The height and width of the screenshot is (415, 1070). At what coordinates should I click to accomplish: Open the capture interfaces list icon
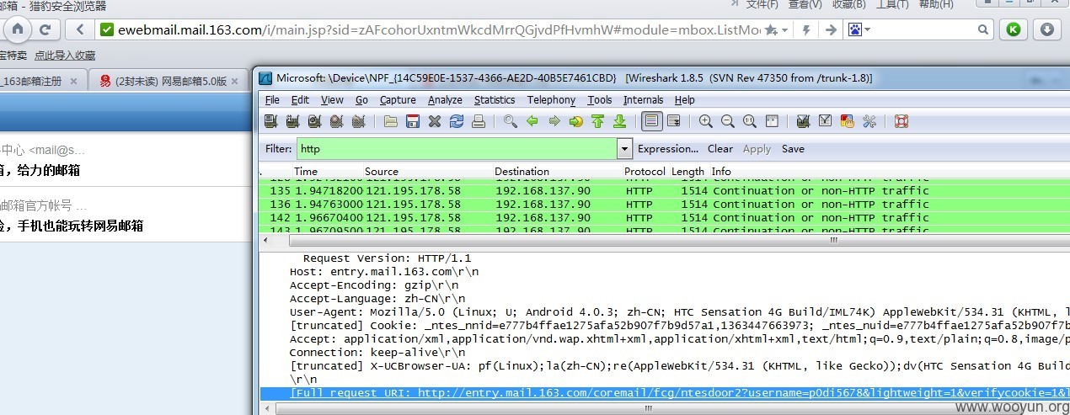coord(270,121)
